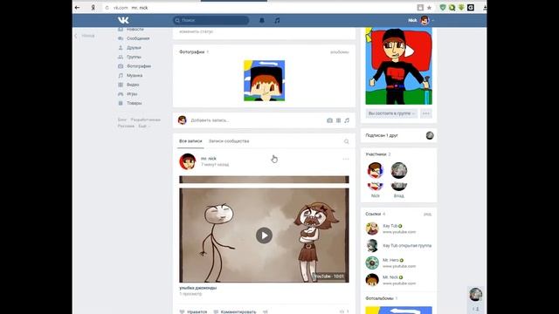Image resolution: width=559 pixels, height=314 pixels.
Task: Expand the Вы состоите в группе dropdown
Action: (x=391, y=113)
